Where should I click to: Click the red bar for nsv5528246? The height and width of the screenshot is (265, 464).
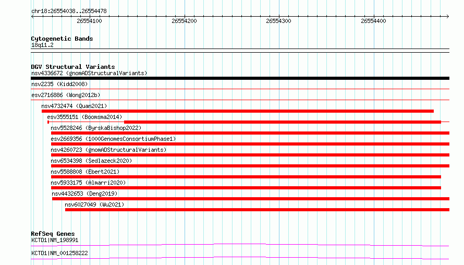(x=250, y=133)
